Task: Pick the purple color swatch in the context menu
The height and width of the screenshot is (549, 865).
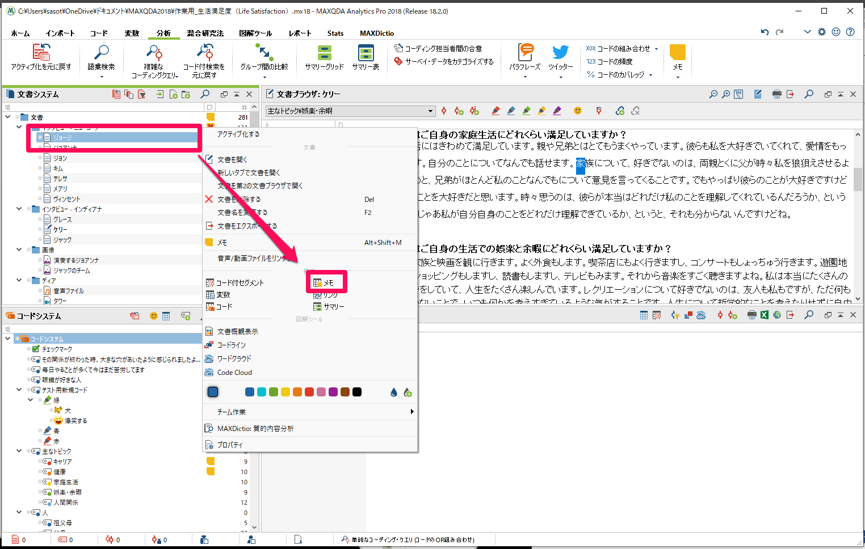Action: coord(333,392)
